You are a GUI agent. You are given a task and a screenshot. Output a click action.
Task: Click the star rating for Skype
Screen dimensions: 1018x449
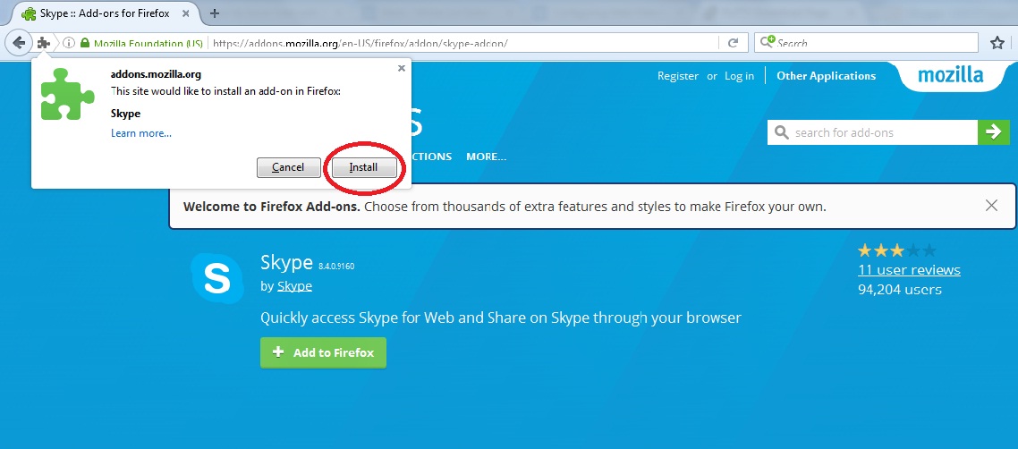click(896, 250)
